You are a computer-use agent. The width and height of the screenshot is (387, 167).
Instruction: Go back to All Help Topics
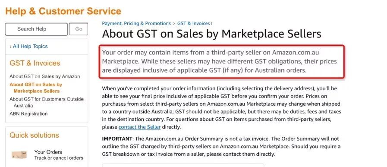pyautogui.click(x=28, y=47)
